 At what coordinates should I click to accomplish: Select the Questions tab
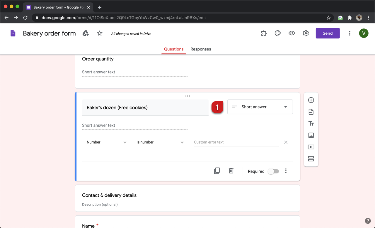(173, 49)
